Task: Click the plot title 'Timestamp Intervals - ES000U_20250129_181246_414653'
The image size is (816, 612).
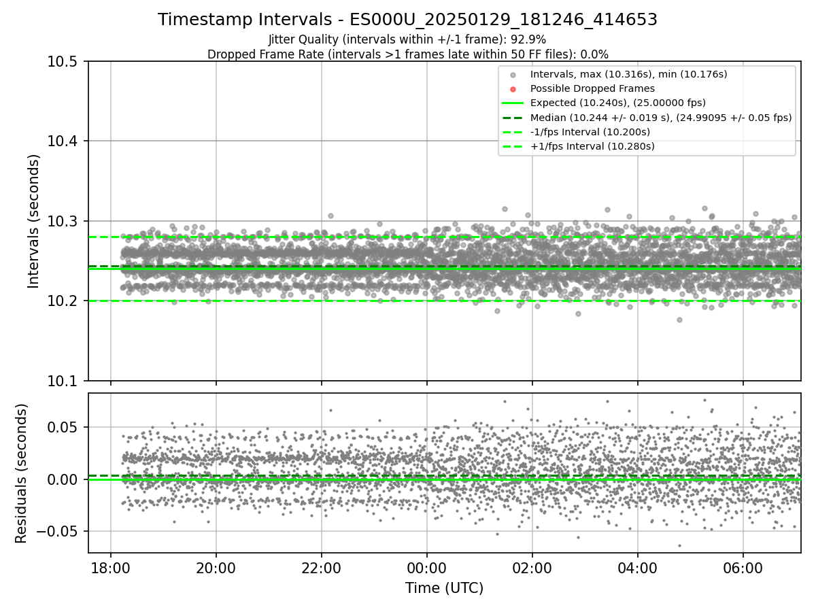Action: pyautogui.click(x=407, y=20)
